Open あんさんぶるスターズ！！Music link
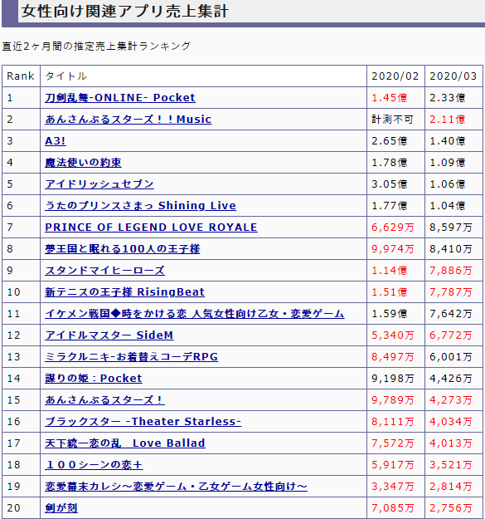This screenshot has height=519, width=485. tap(129, 119)
